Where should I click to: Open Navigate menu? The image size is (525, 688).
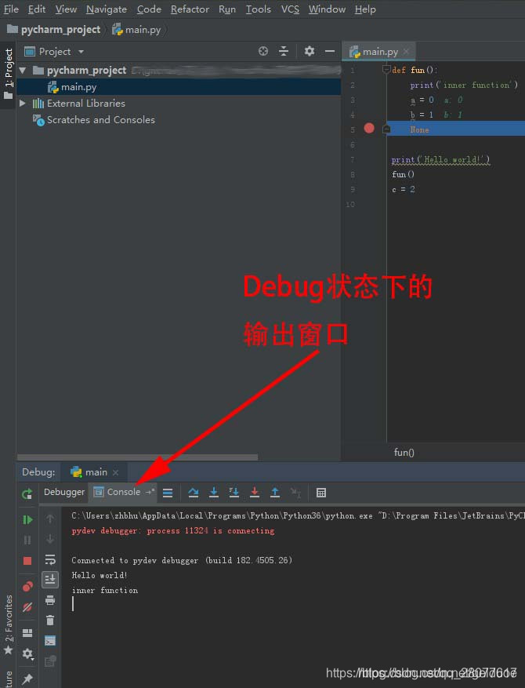tap(107, 9)
